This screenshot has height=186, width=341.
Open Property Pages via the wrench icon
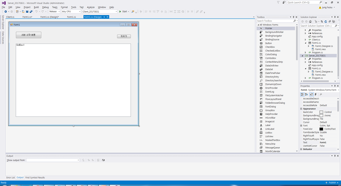(x=321, y=94)
